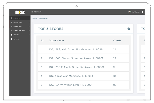Collapse the Top 5 Stores panel
Screen dimensions: 154x103
coord(129,29)
